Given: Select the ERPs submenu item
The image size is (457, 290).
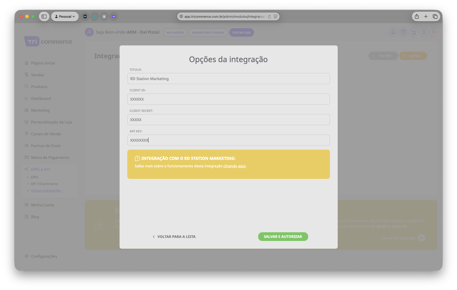Looking at the screenshot, I should pyautogui.click(x=34, y=177).
